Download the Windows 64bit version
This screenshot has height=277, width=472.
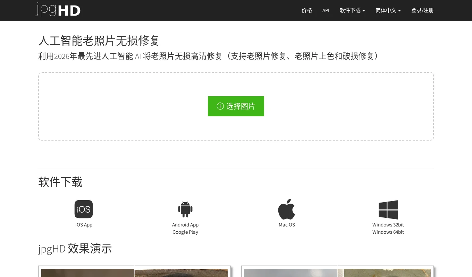click(x=388, y=232)
